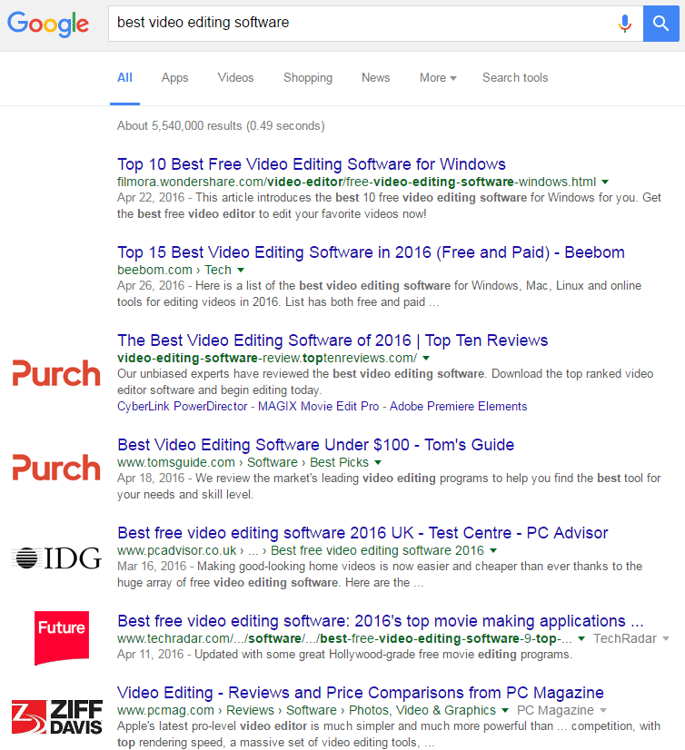Click the Google logo
The height and width of the screenshot is (750, 685).
pyautogui.click(x=48, y=24)
